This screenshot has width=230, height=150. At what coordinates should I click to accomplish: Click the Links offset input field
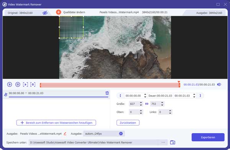(163, 112)
